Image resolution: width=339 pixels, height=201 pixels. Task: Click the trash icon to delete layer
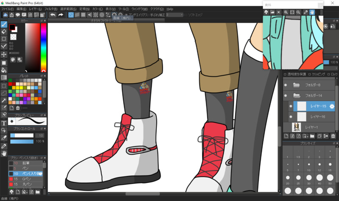[333, 136]
